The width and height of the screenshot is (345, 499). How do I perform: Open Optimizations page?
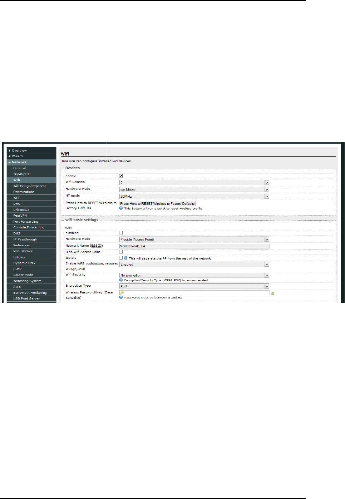(x=31, y=192)
